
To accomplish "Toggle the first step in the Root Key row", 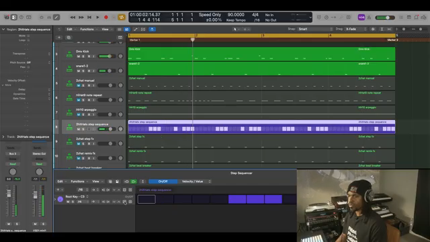I will coord(146,199).
